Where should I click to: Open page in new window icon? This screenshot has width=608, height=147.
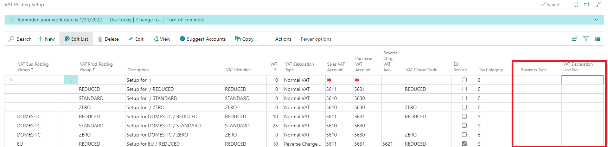click(x=587, y=5)
